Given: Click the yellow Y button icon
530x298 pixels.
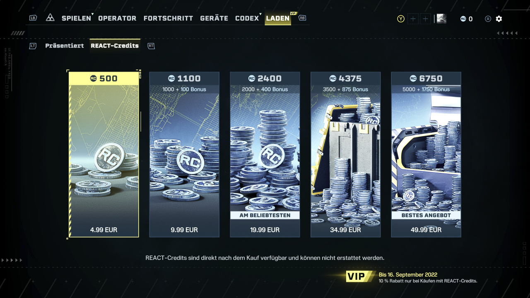Looking at the screenshot, I should coord(401,19).
